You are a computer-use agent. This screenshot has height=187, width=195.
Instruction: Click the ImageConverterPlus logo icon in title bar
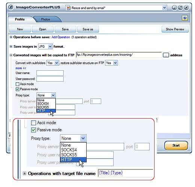11,7
